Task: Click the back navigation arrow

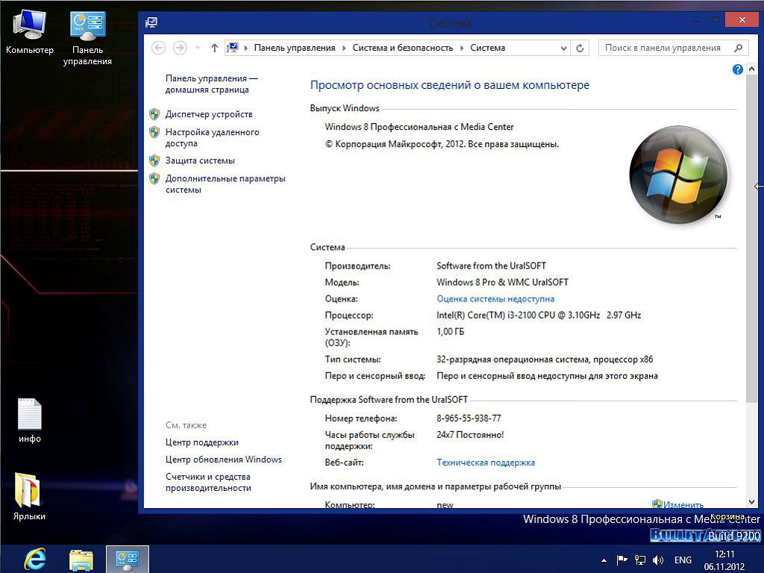Action: pyautogui.click(x=158, y=48)
